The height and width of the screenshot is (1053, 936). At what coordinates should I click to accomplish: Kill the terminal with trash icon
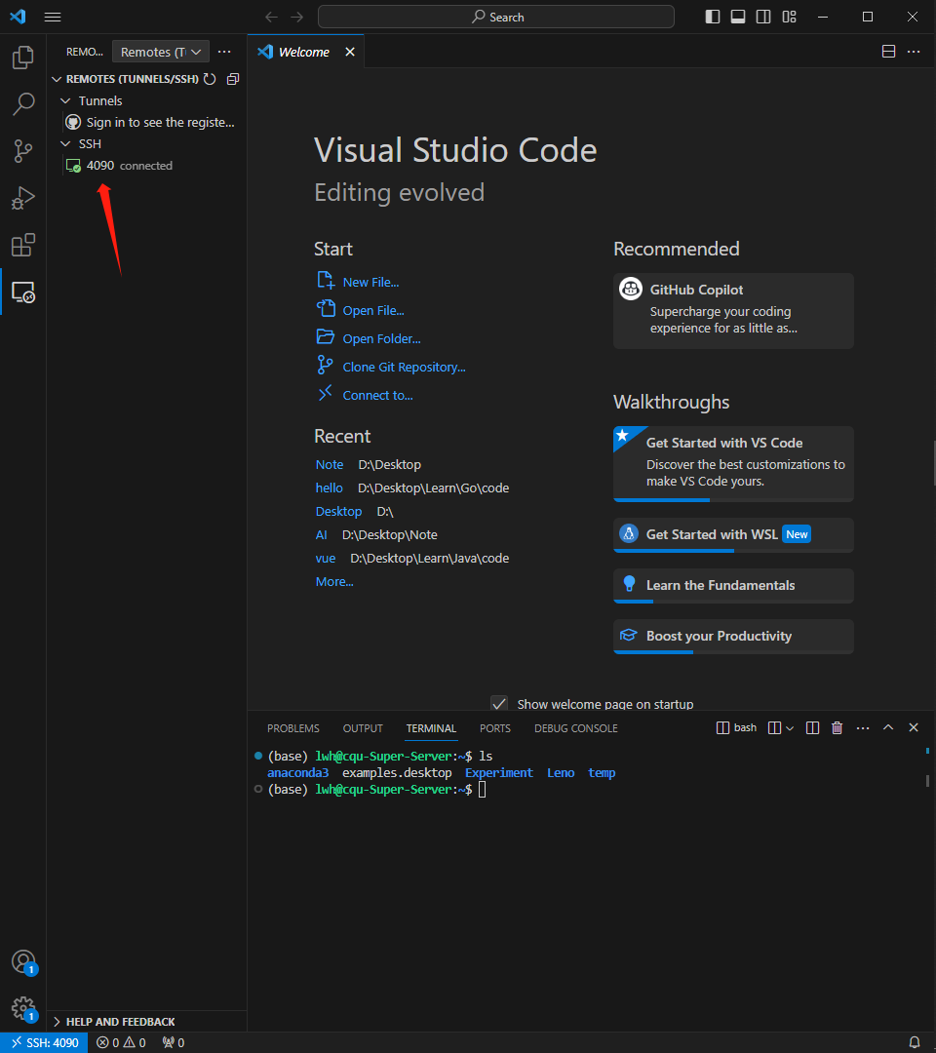[837, 728]
